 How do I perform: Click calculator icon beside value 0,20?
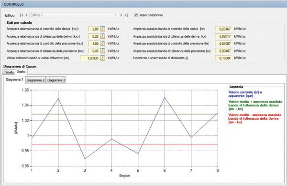point(103,36)
